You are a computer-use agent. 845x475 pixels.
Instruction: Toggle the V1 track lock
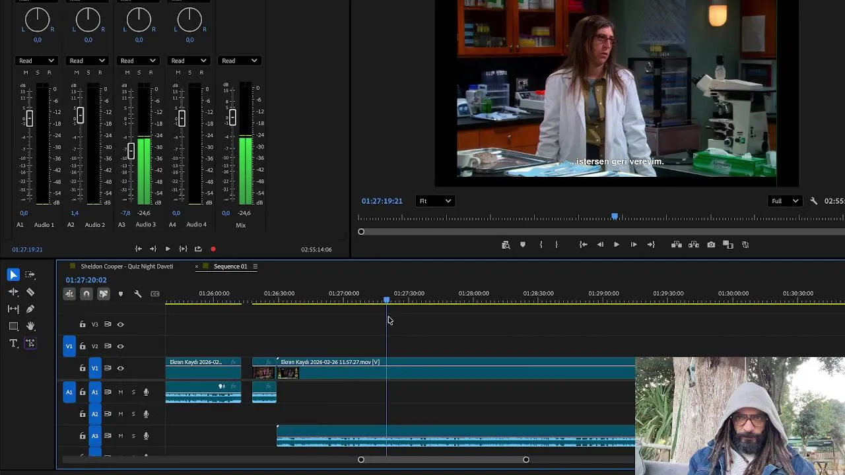click(x=83, y=368)
